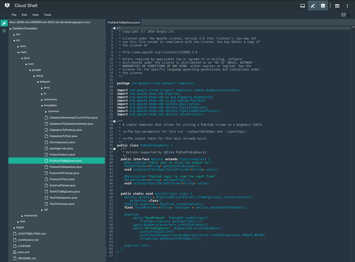Toggle the code editor pencil icon
355x262 pixels.
coord(313,6)
